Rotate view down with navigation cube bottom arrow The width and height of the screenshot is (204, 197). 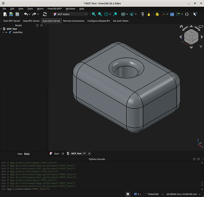click(x=191, y=48)
